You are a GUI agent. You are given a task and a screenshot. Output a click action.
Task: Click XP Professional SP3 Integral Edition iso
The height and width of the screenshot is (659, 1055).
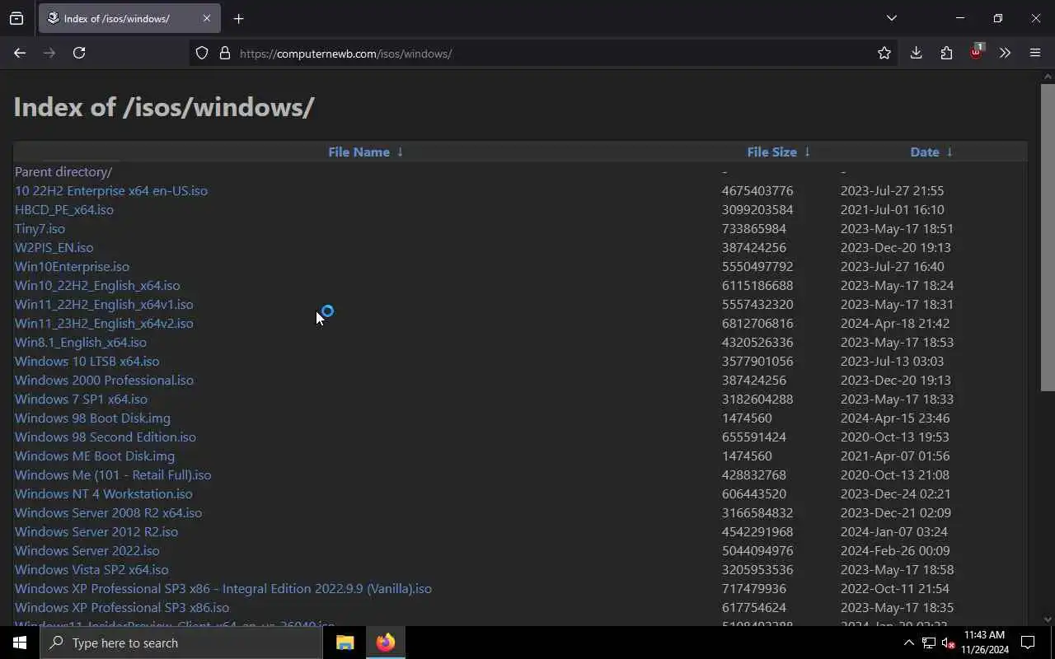(x=223, y=588)
